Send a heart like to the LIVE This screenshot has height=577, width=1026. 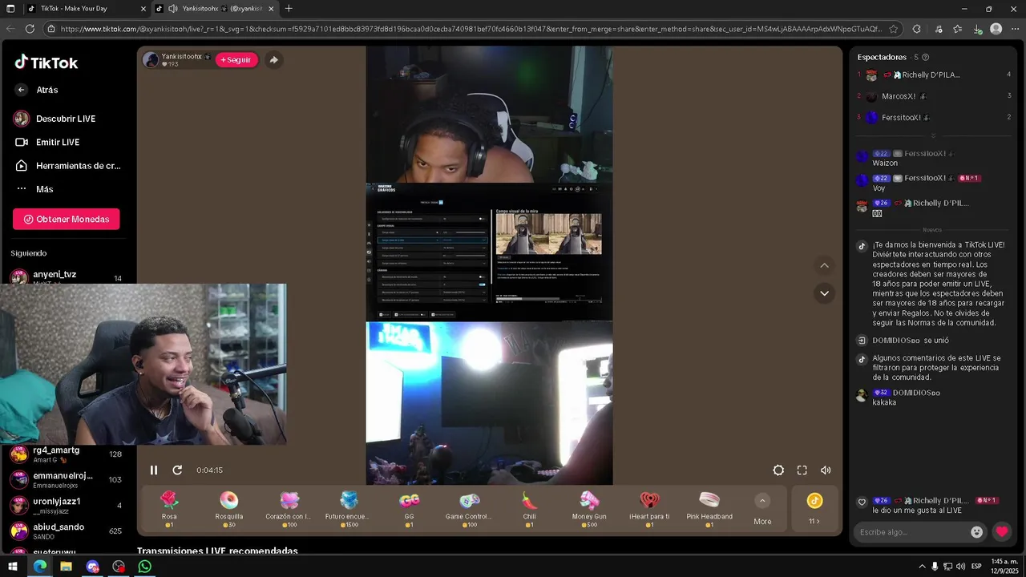point(1002,531)
